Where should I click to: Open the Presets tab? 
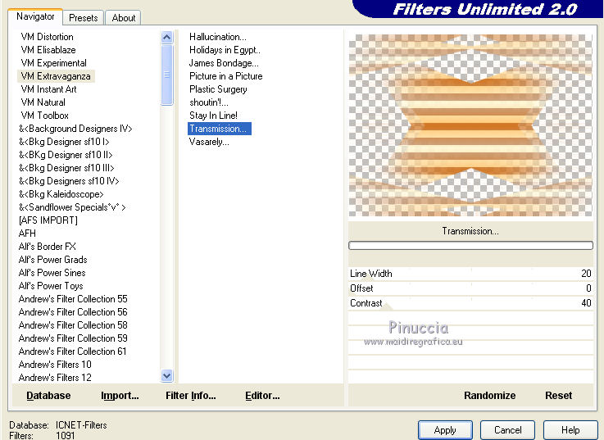(84, 18)
